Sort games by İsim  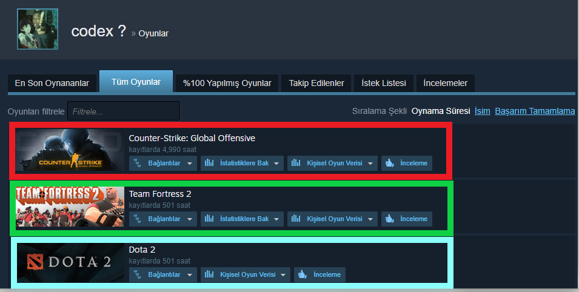click(482, 111)
